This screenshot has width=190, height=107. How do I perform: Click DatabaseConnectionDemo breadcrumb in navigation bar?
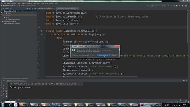[x=28, y=6]
